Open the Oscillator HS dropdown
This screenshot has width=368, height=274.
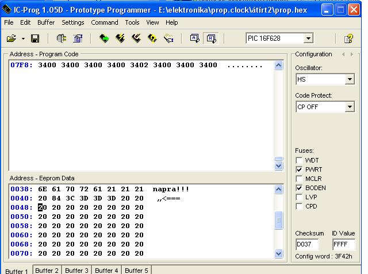pos(350,79)
